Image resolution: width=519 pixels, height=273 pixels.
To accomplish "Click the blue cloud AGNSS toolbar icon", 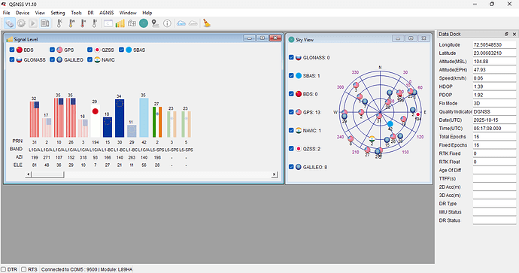I will (x=181, y=23).
